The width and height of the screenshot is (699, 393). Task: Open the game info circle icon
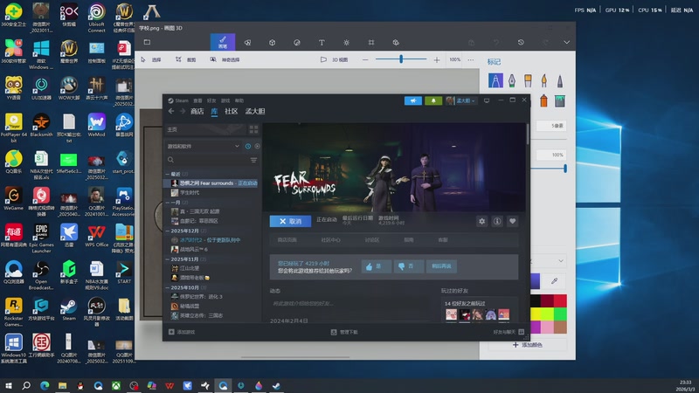pos(497,221)
